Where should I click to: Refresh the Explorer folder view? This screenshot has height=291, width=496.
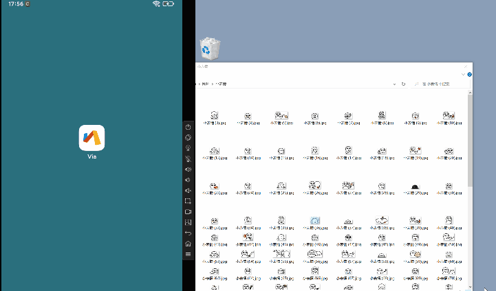click(x=403, y=84)
